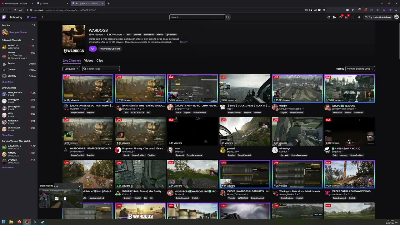The width and height of the screenshot is (400, 225).
Task: Bookmark this page with star icon
Action: [x=324, y=10]
